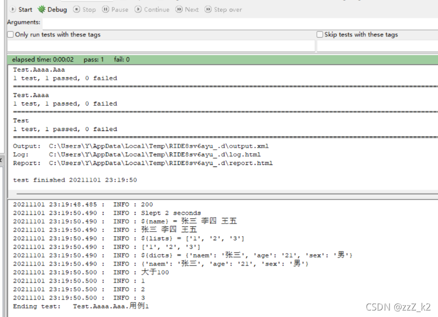This screenshot has width=438, height=317.
Task: Click the 'Slept 2 seconds' log line
Action: (107, 213)
